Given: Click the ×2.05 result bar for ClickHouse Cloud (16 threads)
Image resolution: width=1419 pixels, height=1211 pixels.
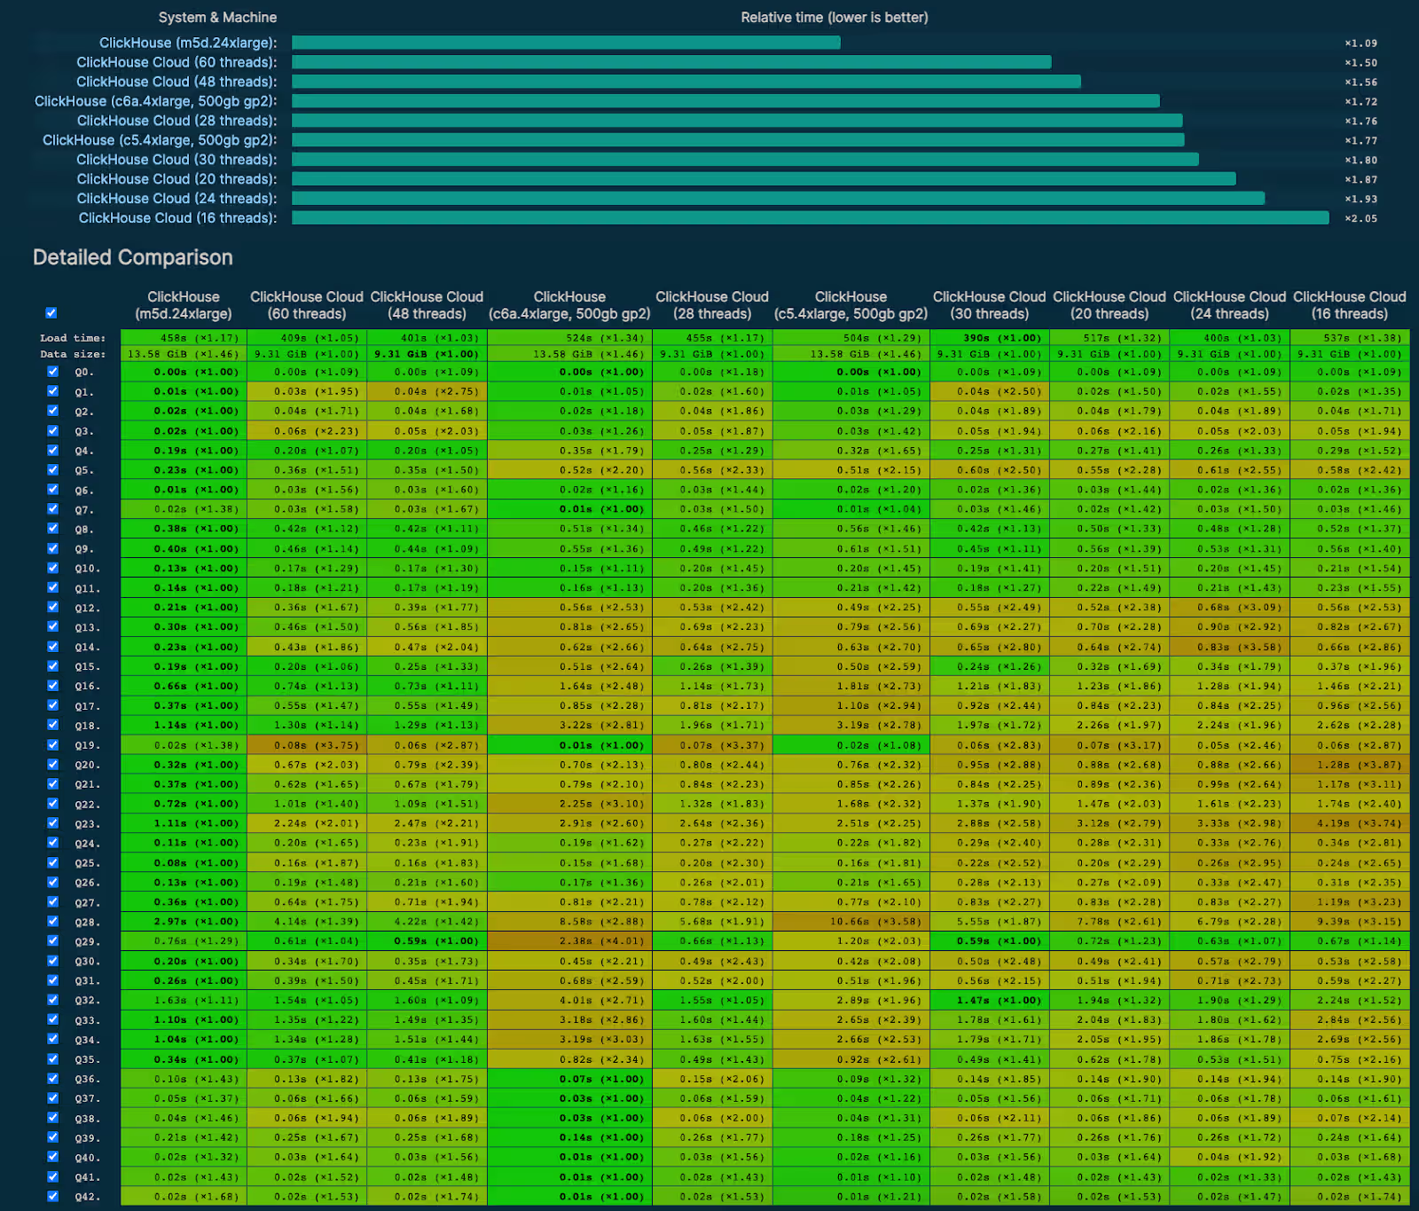Looking at the screenshot, I should (x=807, y=217).
